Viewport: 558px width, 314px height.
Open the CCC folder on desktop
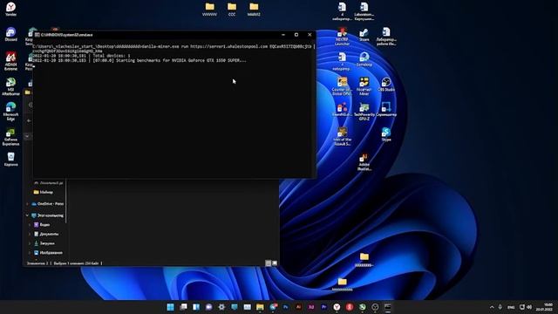pos(232,10)
